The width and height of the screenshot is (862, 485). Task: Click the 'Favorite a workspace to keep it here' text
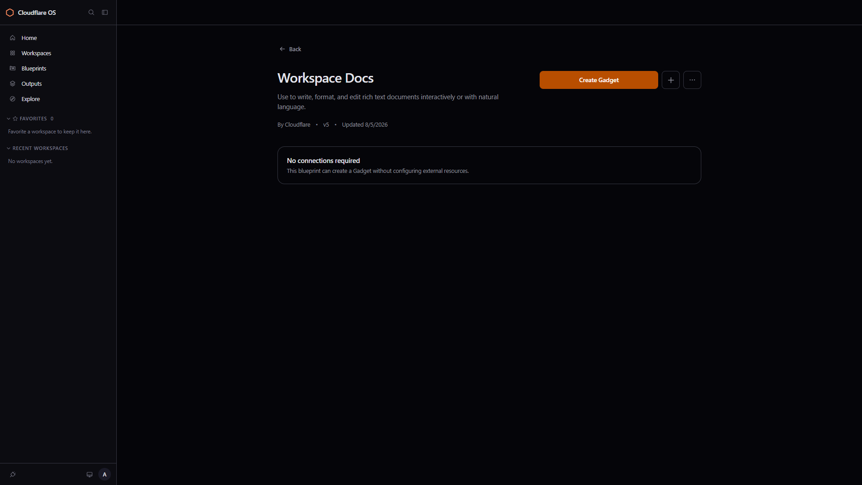click(50, 132)
